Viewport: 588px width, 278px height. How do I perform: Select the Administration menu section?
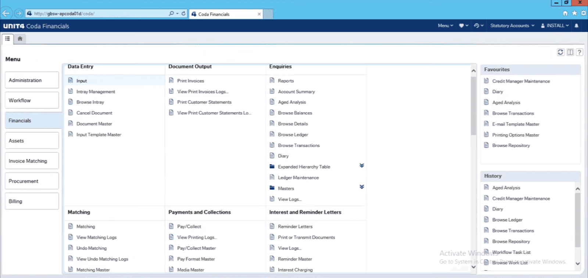[x=32, y=80]
